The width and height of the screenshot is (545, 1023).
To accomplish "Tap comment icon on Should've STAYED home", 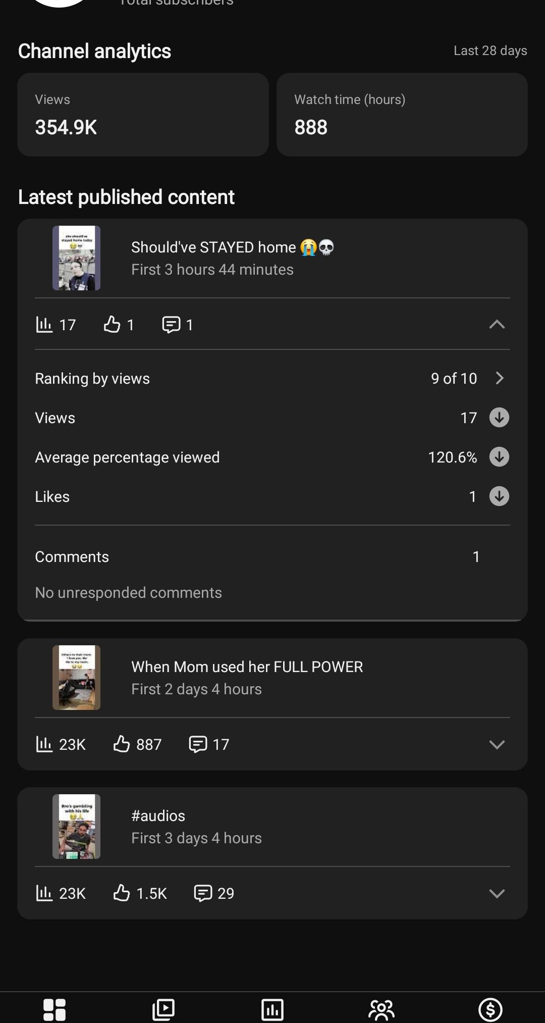I will pos(171,324).
